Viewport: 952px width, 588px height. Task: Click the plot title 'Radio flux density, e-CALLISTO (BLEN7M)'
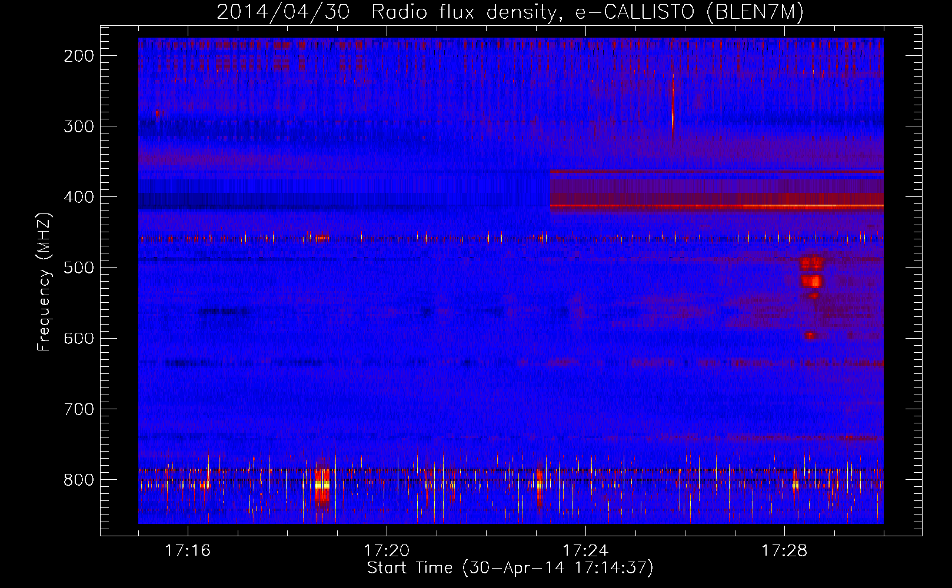tap(587, 12)
